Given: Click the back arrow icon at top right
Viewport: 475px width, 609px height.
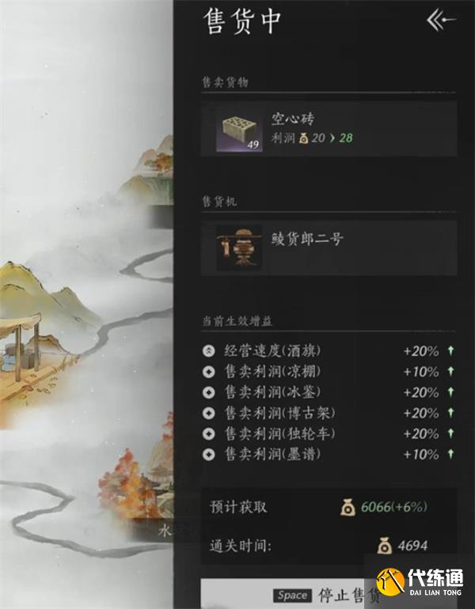Looking at the screenshot, I should (441, 21).
